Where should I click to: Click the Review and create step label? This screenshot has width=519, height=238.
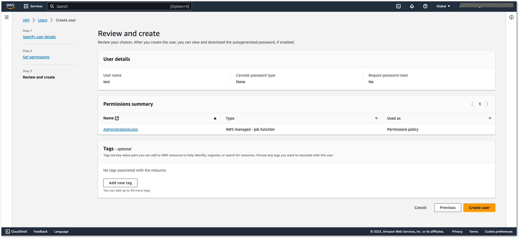tap(39, 77)
